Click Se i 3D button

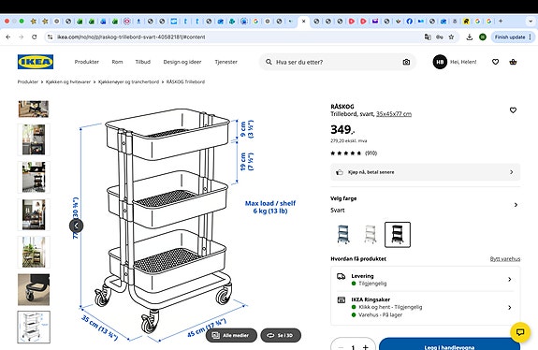pyautogui.click(x=281, y=335)
